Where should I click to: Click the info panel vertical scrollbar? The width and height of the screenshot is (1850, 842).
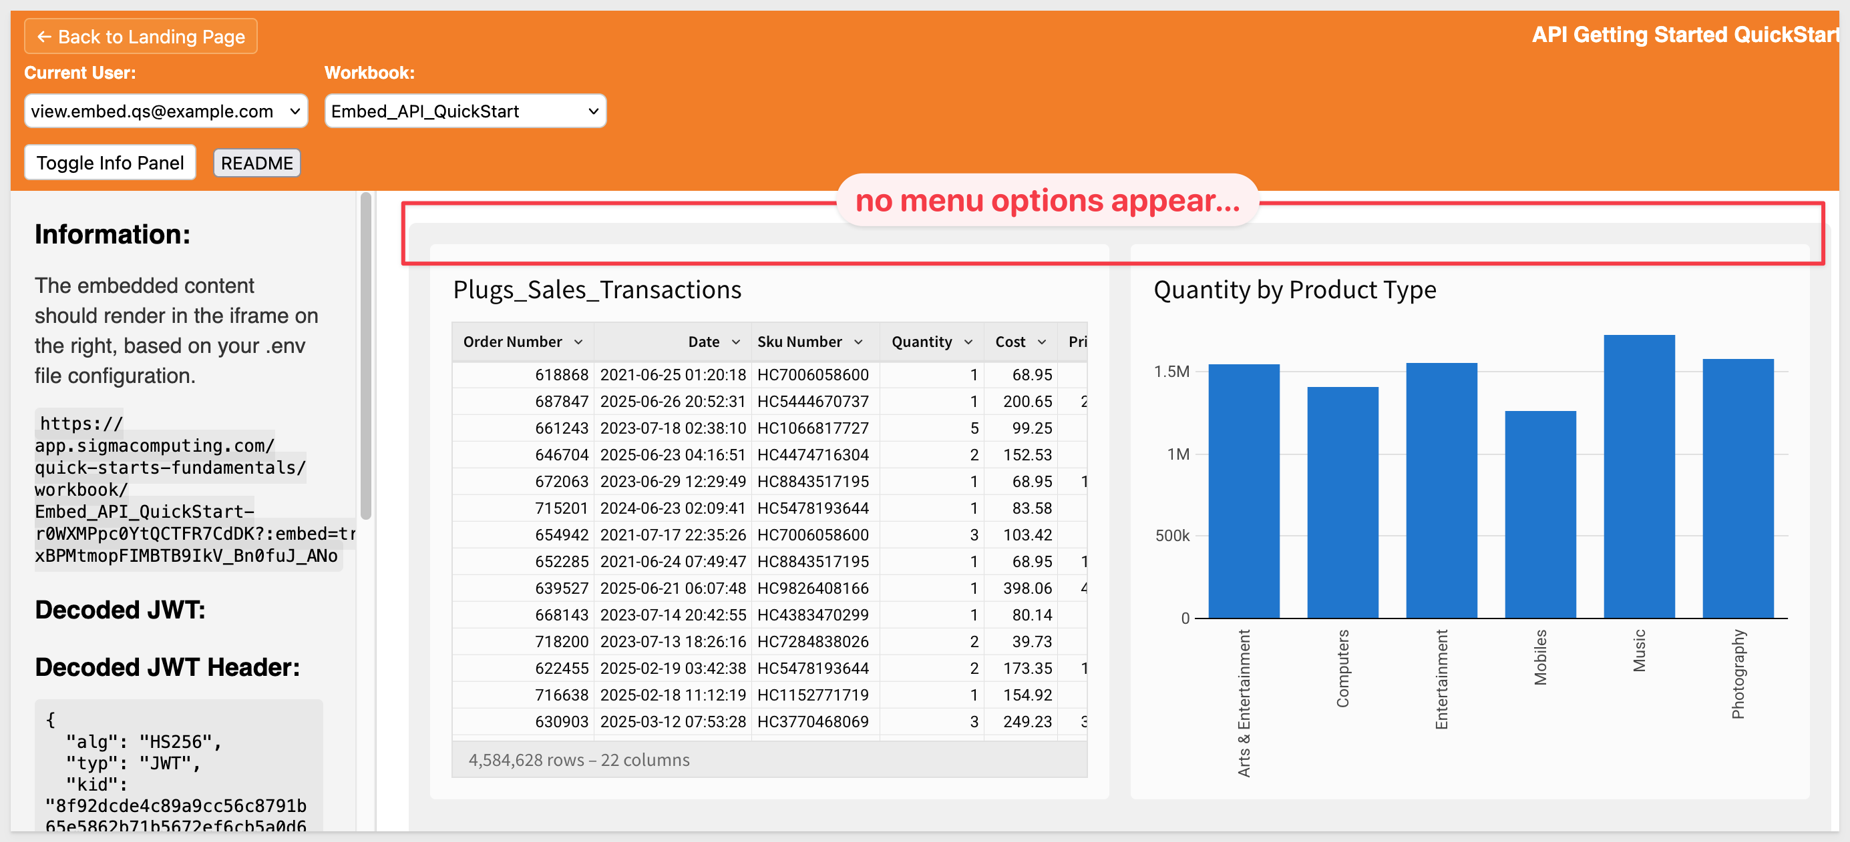[x=365, y=356]
